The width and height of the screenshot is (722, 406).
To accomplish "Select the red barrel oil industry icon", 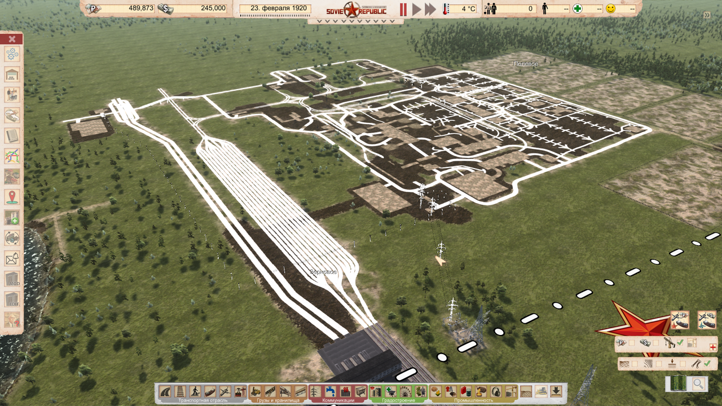I will click(x=465, y=391).
